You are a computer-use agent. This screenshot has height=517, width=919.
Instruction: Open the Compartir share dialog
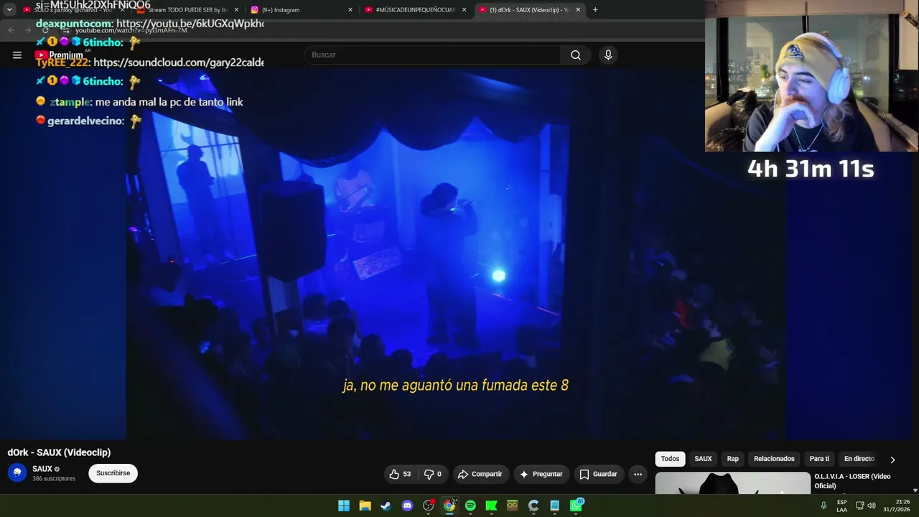[x=480, y=474]
